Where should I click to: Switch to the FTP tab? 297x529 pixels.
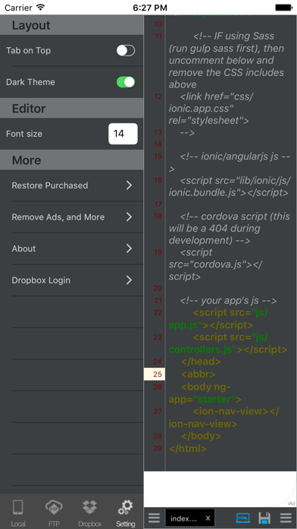[54, 513]
